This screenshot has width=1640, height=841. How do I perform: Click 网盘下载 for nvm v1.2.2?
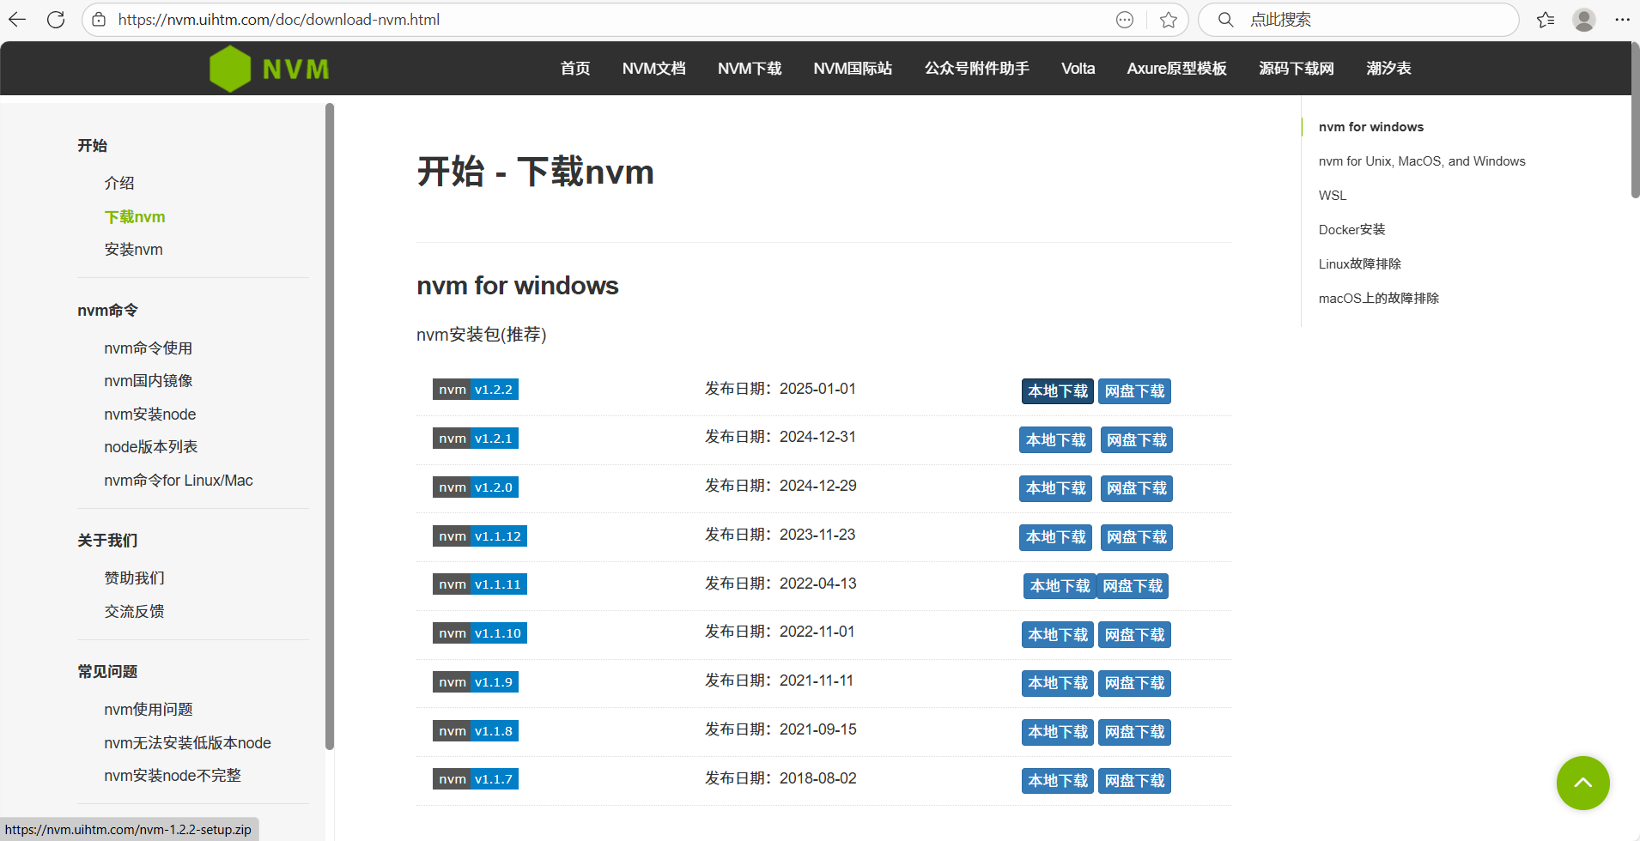[1134, 391]
